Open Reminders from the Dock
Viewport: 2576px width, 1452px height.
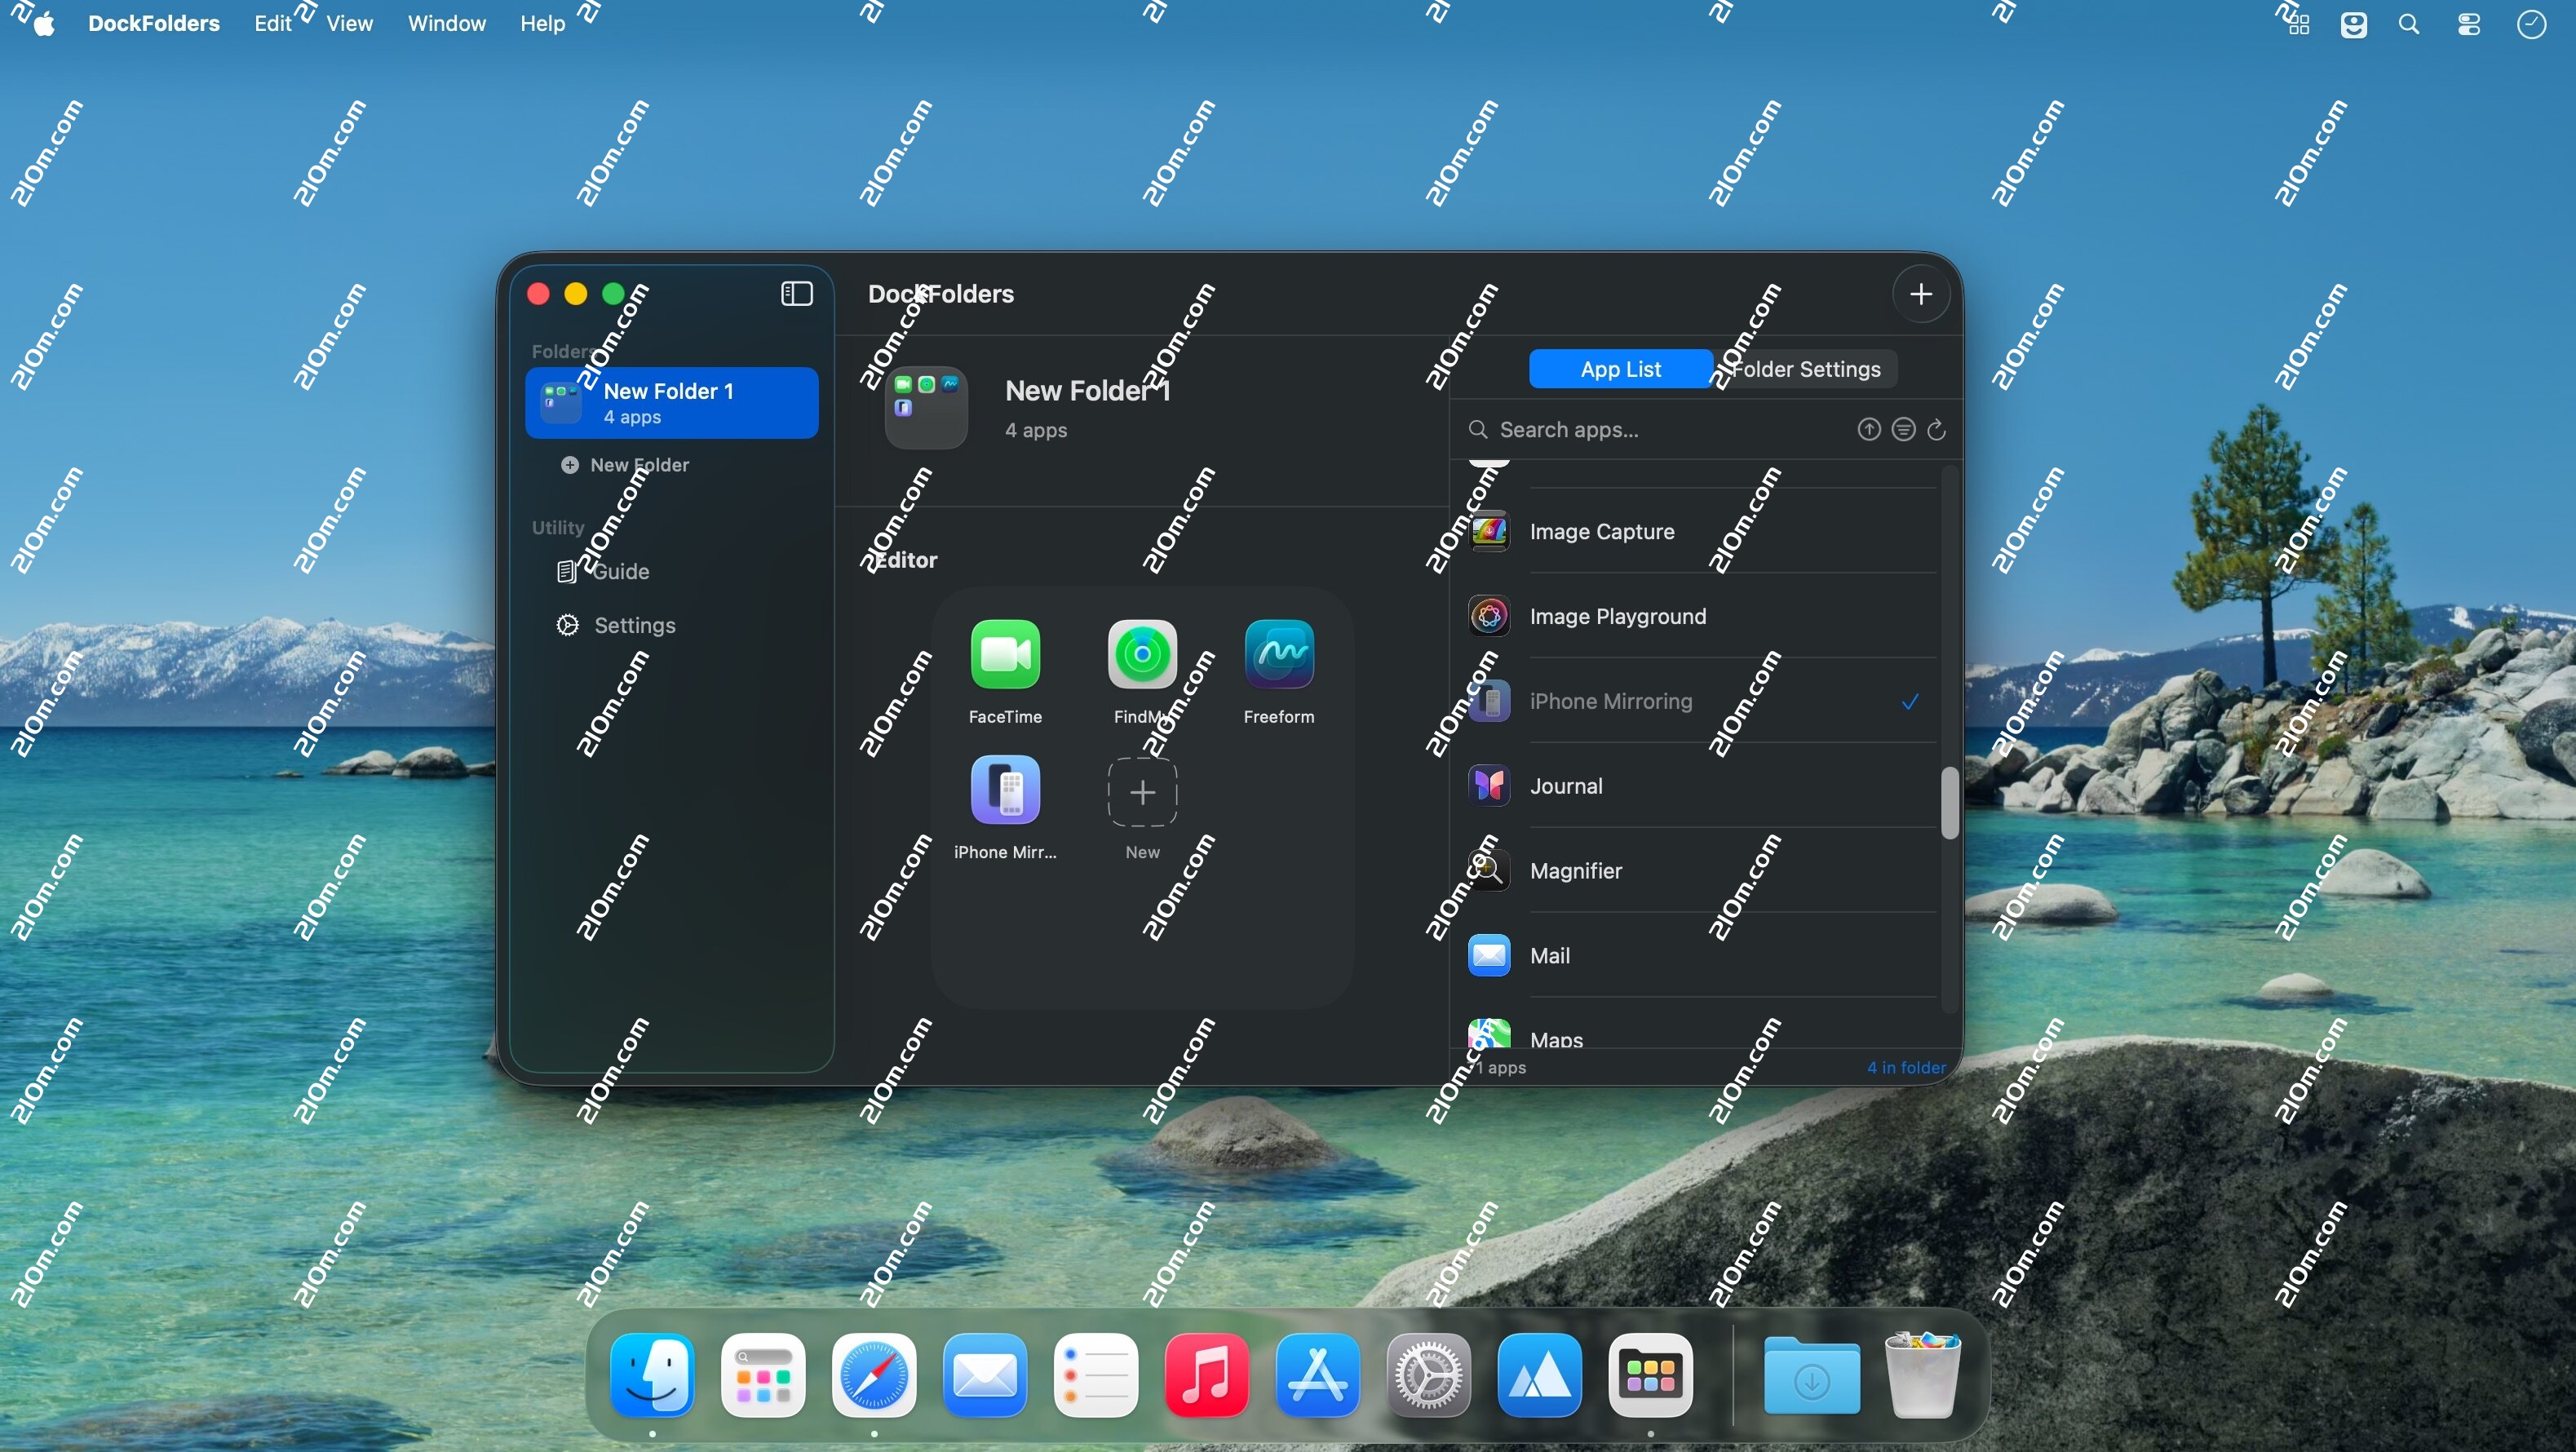coord(1096,1375)
